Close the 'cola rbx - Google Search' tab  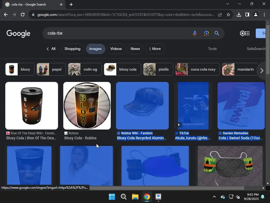[61, 4]
